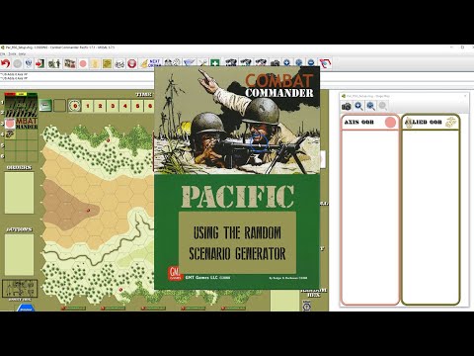Image resolution: width=474 pixels, height=356 pixels.
Task: Close the Strategic Map window
Action: [x=465, y=96]
